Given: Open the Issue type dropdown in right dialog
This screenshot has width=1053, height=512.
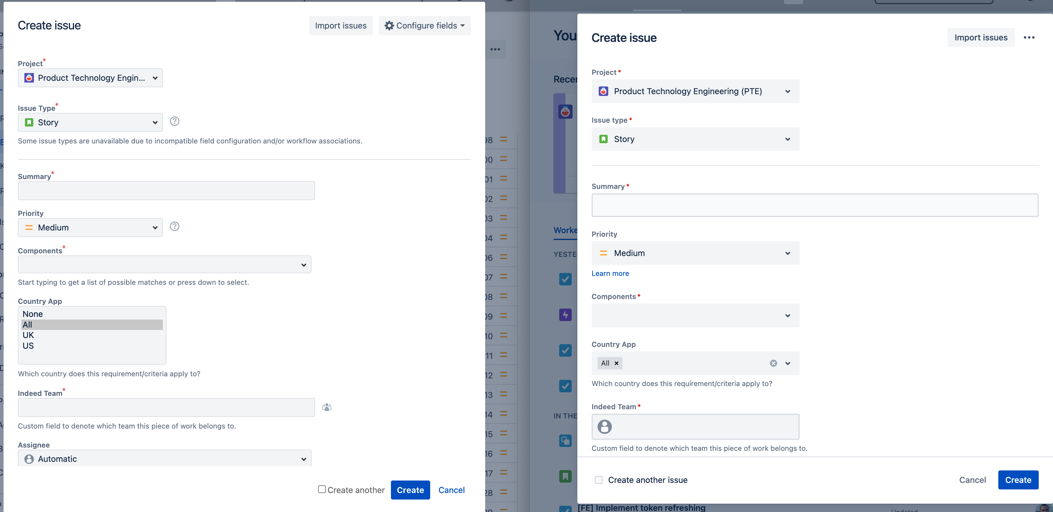Looking at the screenshot, I should tap(695, 139).
